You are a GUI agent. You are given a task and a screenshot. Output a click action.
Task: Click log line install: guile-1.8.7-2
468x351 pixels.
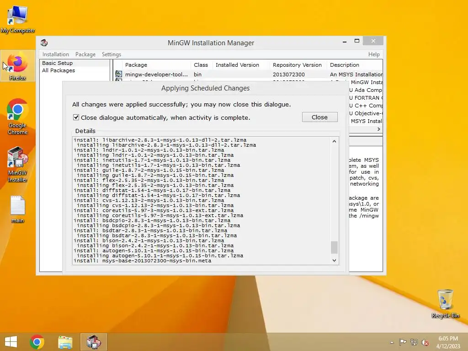(149, 170)
